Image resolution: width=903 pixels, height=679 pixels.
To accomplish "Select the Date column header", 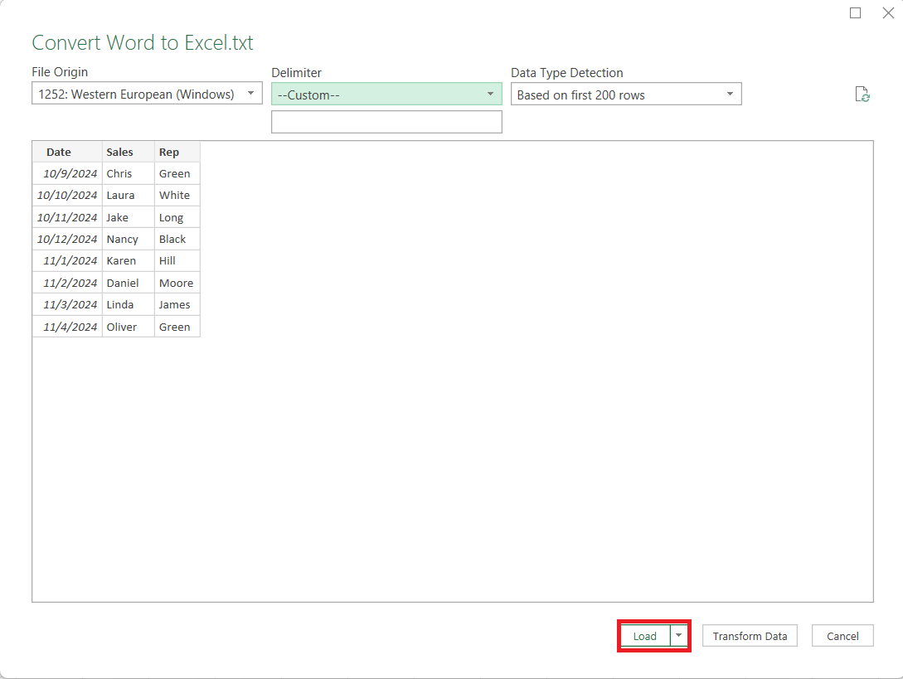I will pyautogui.click(x=67, y=152).
